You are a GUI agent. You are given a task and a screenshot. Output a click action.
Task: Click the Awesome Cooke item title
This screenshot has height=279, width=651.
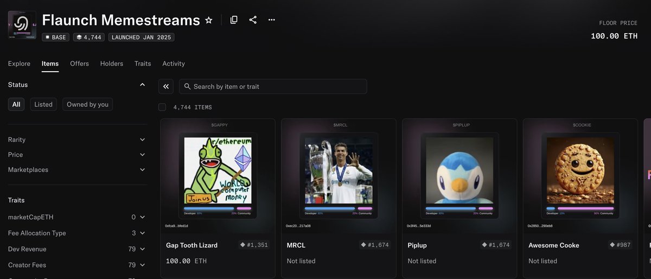coord(554,245)
